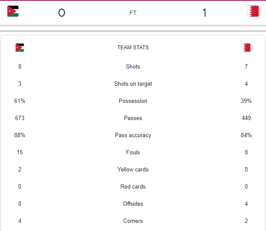Click the Fouls stat label

[133, 152]
